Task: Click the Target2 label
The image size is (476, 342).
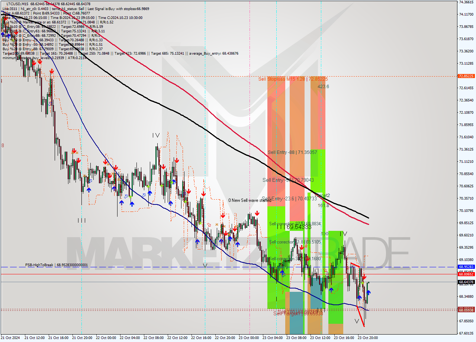Action: 322,195
